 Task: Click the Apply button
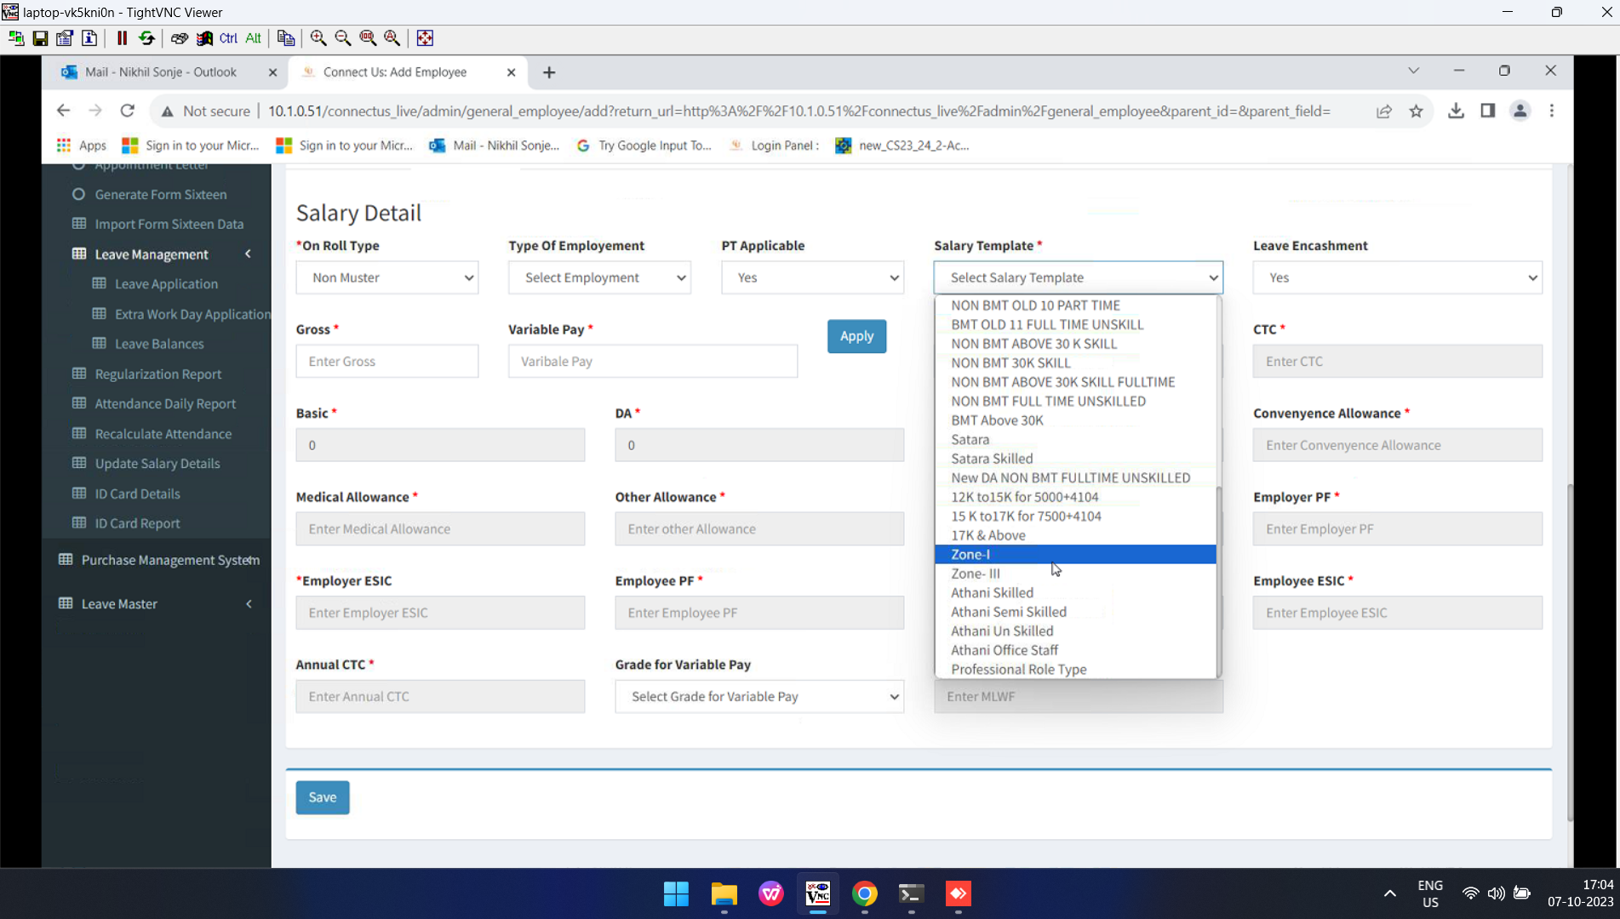coord(856,336)
